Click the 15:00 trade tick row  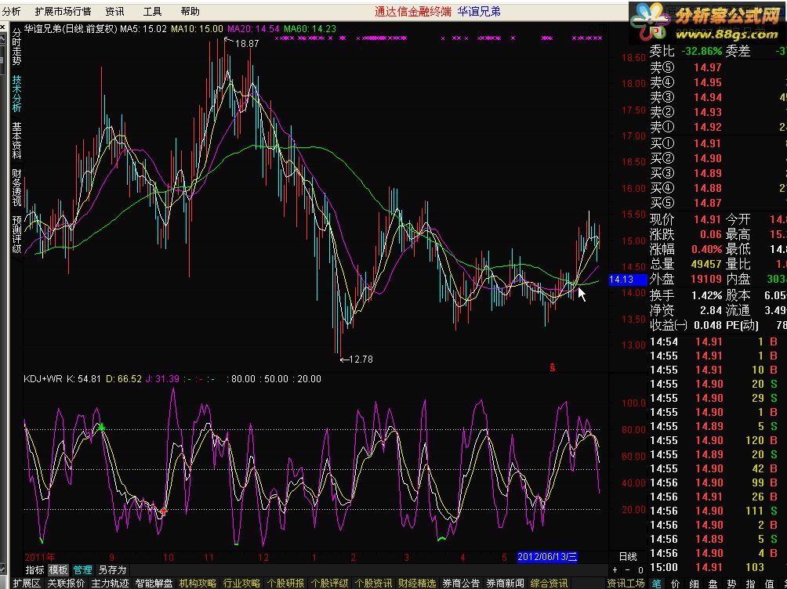[718, 567]
